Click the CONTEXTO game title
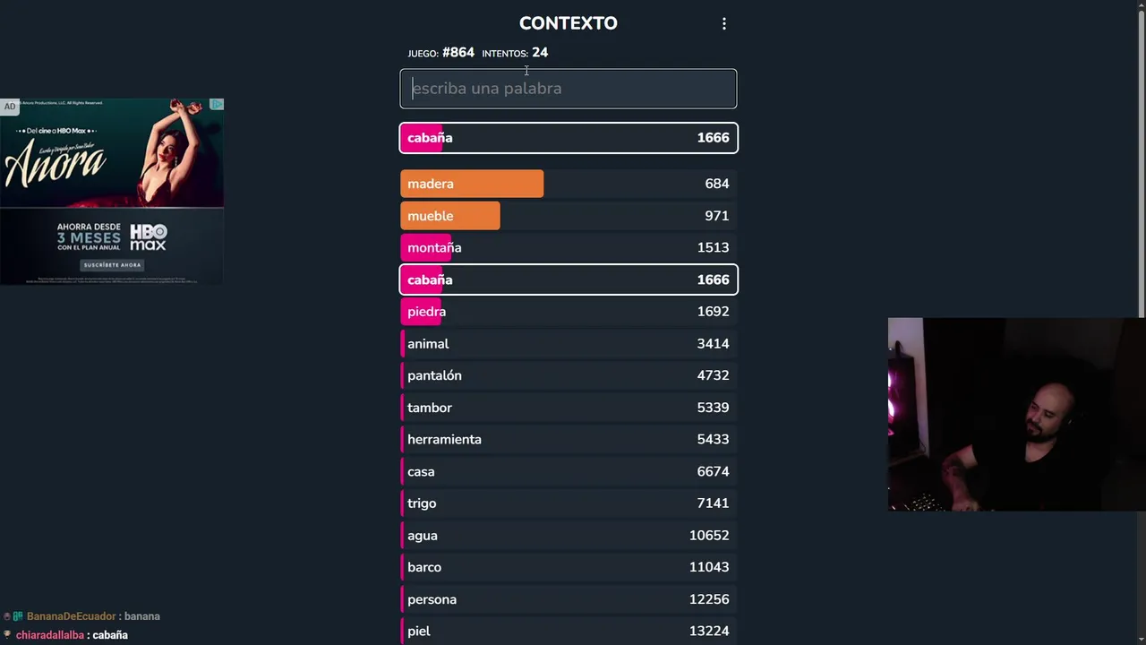This screenshot has height=645, width=1146. coord(569,23)
